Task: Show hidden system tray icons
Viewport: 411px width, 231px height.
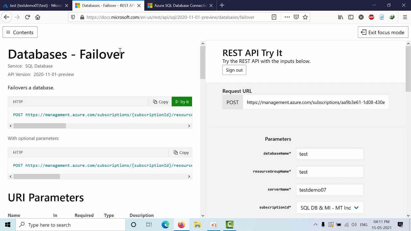Action: [315, 225]
